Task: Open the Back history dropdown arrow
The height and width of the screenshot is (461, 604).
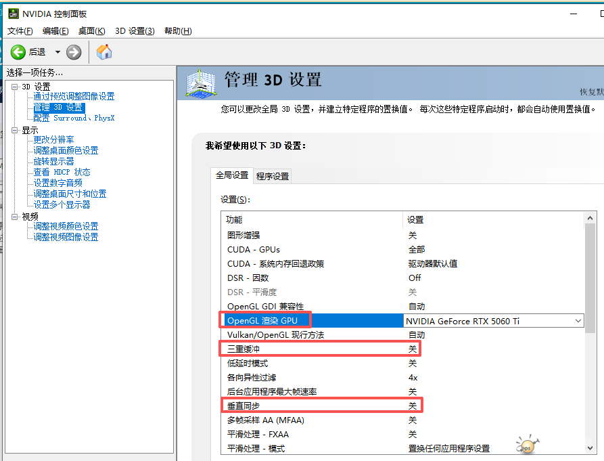Action: pos(57,52)
